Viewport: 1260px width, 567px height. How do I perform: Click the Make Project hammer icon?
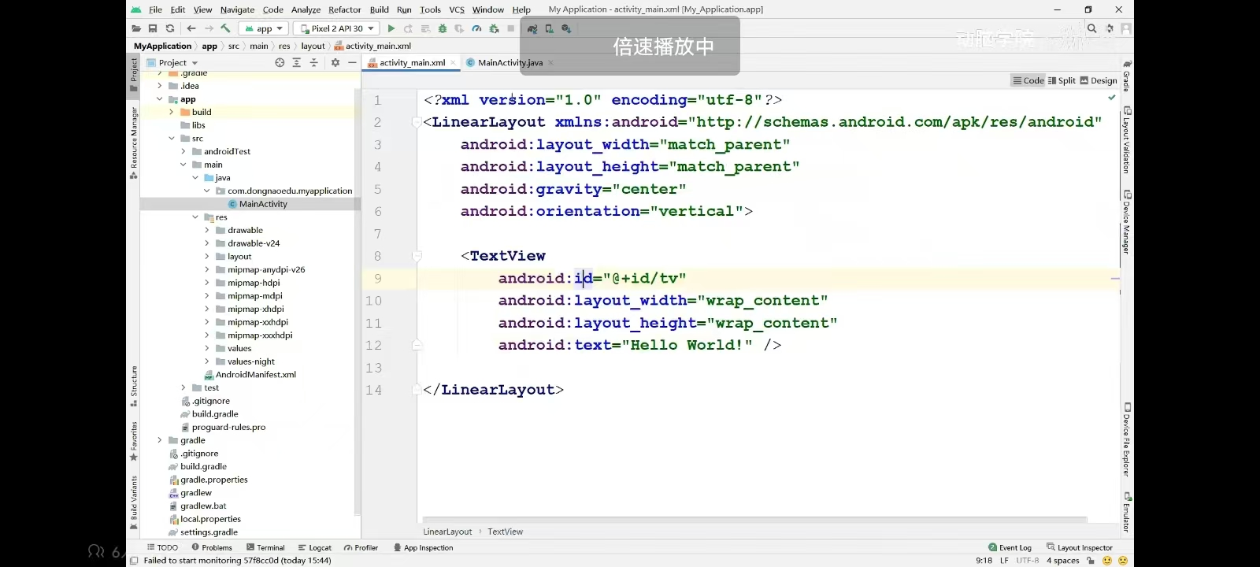tap(225, 28)
